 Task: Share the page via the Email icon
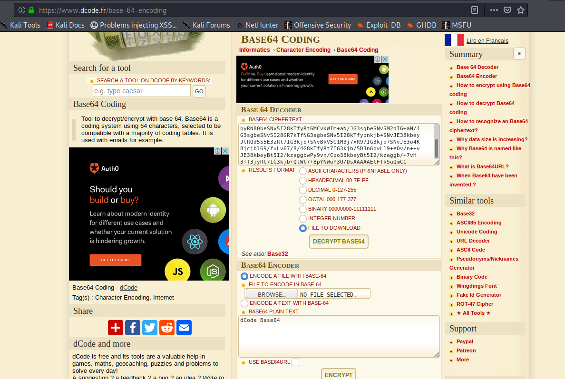tap(184, 327)
